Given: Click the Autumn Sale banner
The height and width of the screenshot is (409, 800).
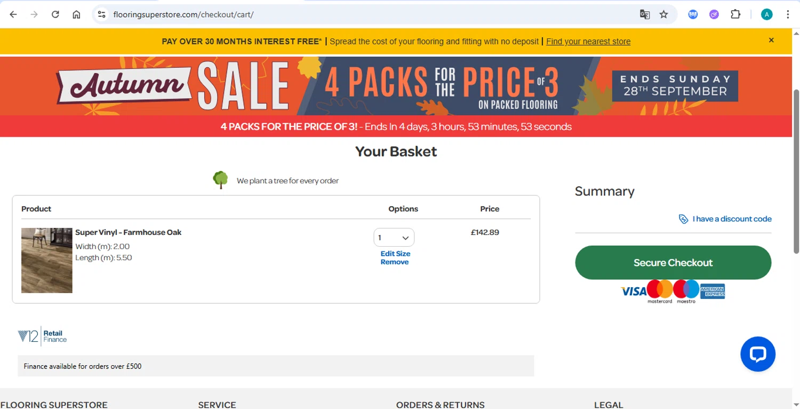Looking at the screenshot, I should [396, 85].
